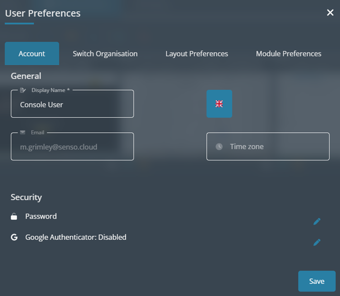This screenshot has height=296, width=340.
Task: Click the Google Authenticator: Disabled text
Action: [76, 237]
